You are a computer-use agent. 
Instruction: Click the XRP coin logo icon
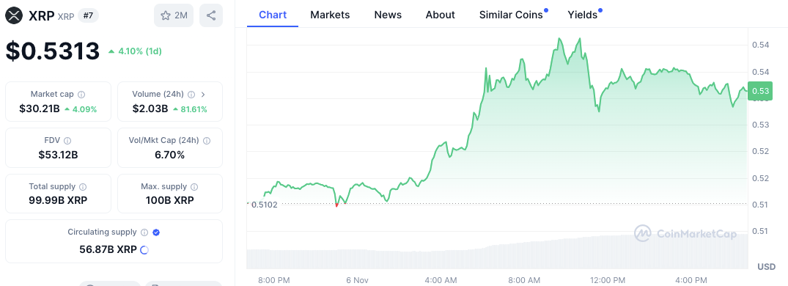click(x=15, y=15)
